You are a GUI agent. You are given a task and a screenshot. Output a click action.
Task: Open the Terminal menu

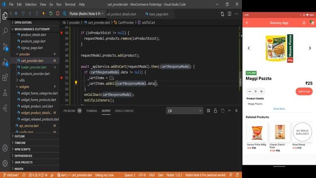(x=70, y=4)
